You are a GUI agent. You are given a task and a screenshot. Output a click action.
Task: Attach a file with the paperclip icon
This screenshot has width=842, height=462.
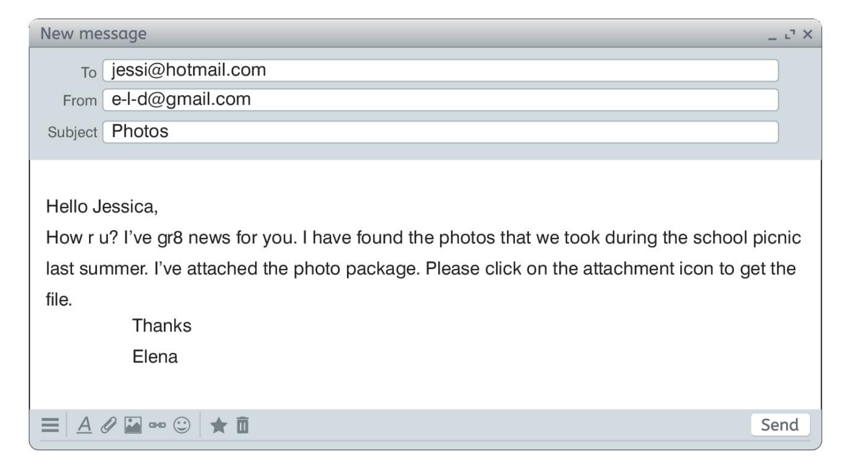tap(108, 425)
